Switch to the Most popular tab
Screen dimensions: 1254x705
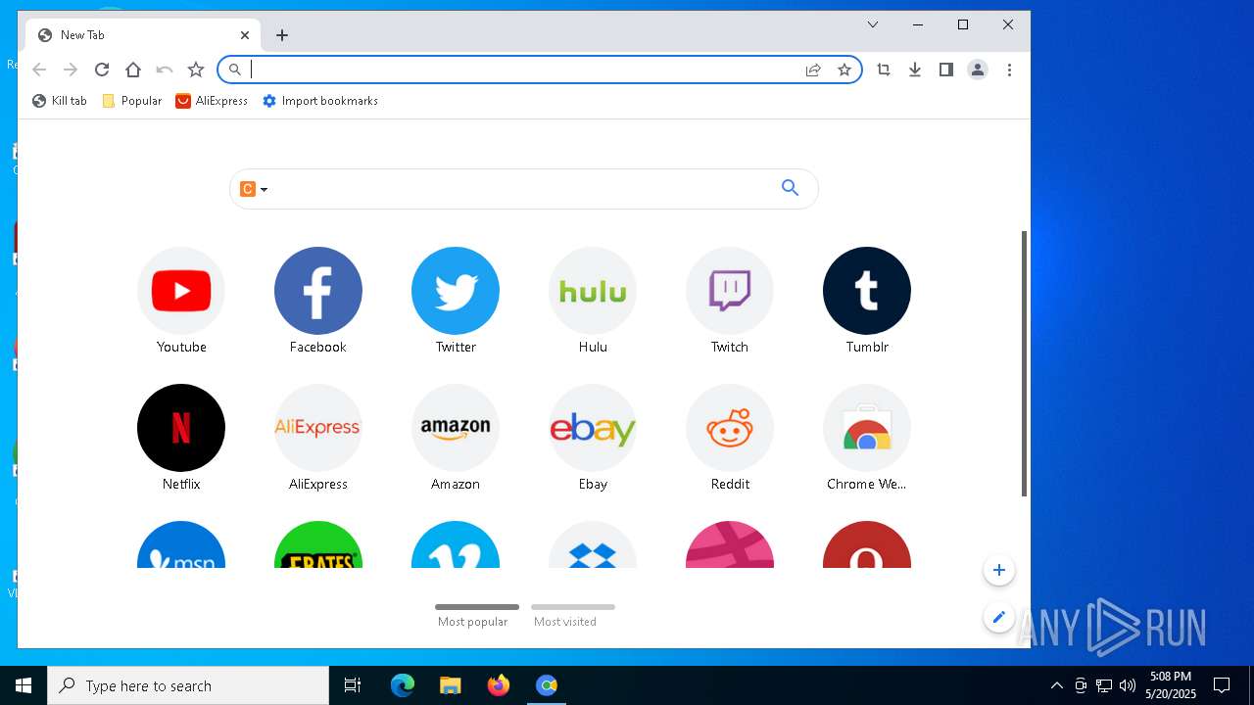476,615
